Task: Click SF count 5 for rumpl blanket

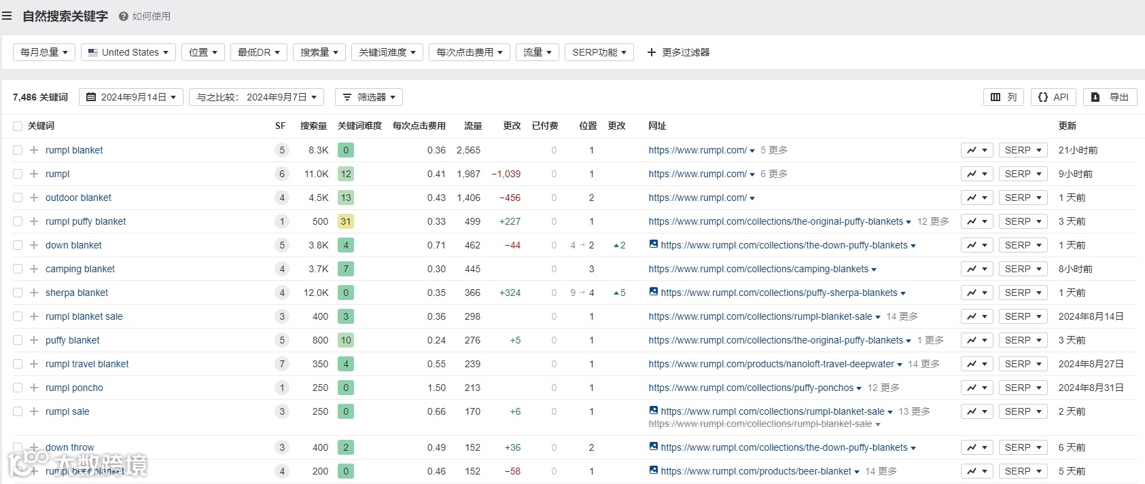Action: [x=282, y=150]
